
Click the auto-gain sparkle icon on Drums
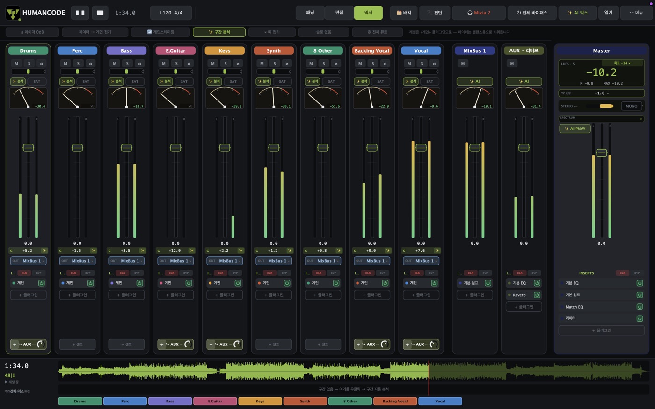click(x=44, y=251)
